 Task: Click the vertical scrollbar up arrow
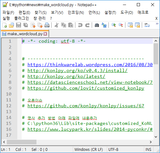pos(156,41)
